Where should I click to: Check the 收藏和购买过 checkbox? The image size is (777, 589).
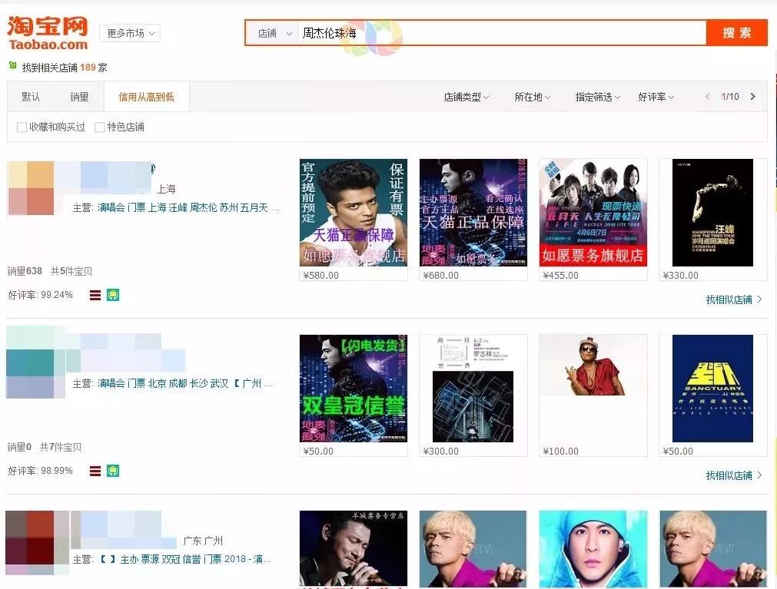click(x=22, y=127)
